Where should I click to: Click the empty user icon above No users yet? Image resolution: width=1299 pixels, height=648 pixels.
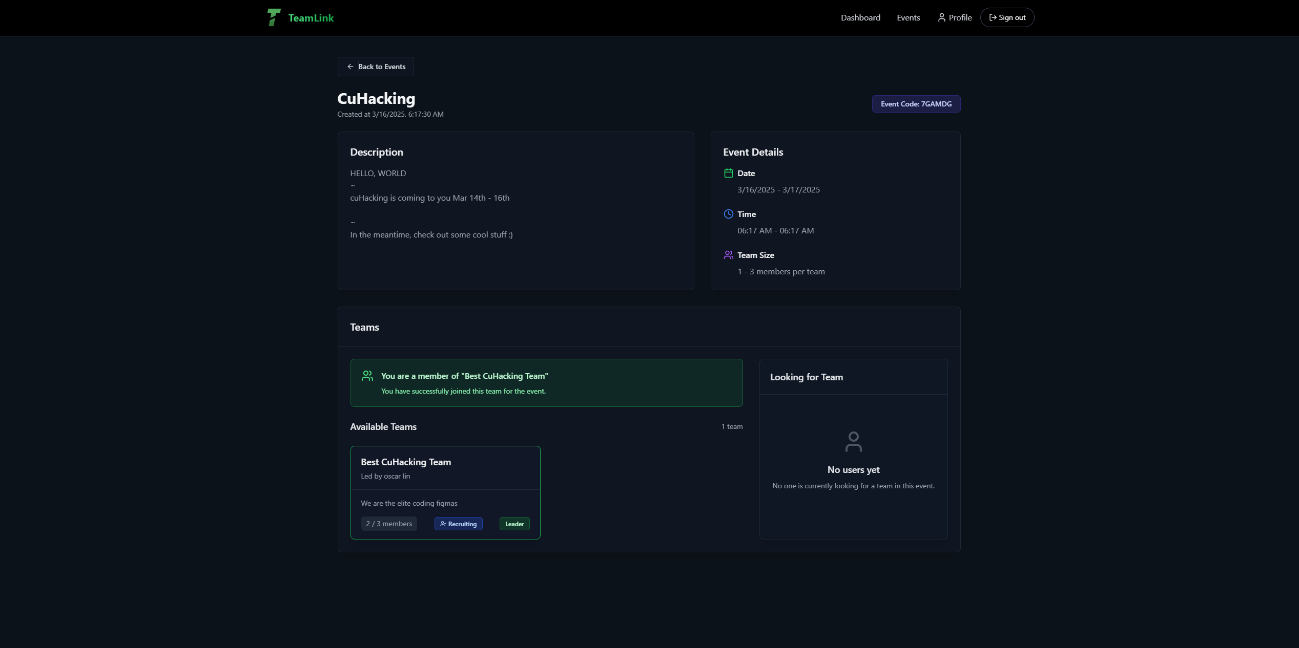[853, 441]
